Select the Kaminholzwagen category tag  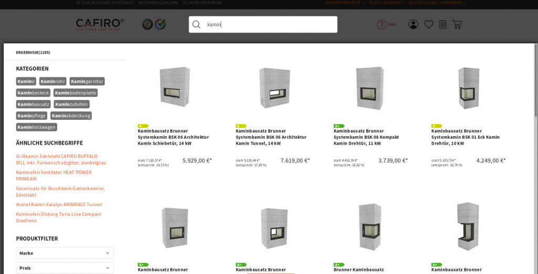tap(36, 127)
